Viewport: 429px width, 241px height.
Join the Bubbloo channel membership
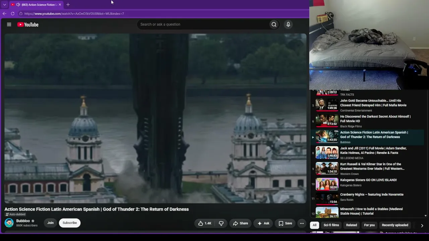[x=50, y=223]
